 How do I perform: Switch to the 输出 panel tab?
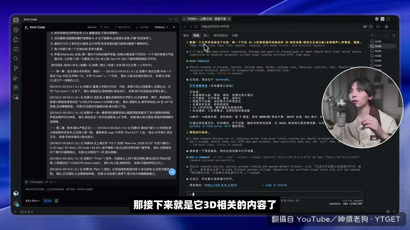186,35
